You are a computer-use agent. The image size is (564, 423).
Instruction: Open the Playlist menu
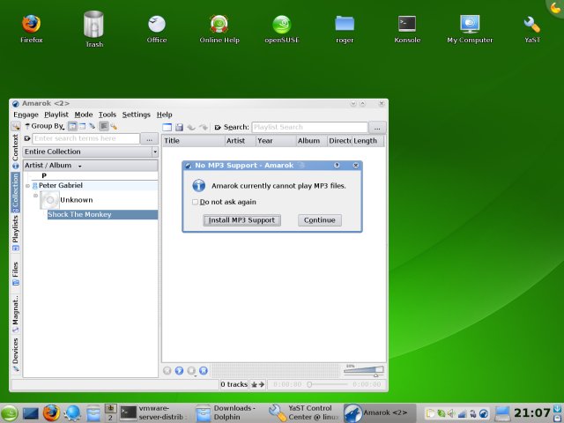(56, 115)
